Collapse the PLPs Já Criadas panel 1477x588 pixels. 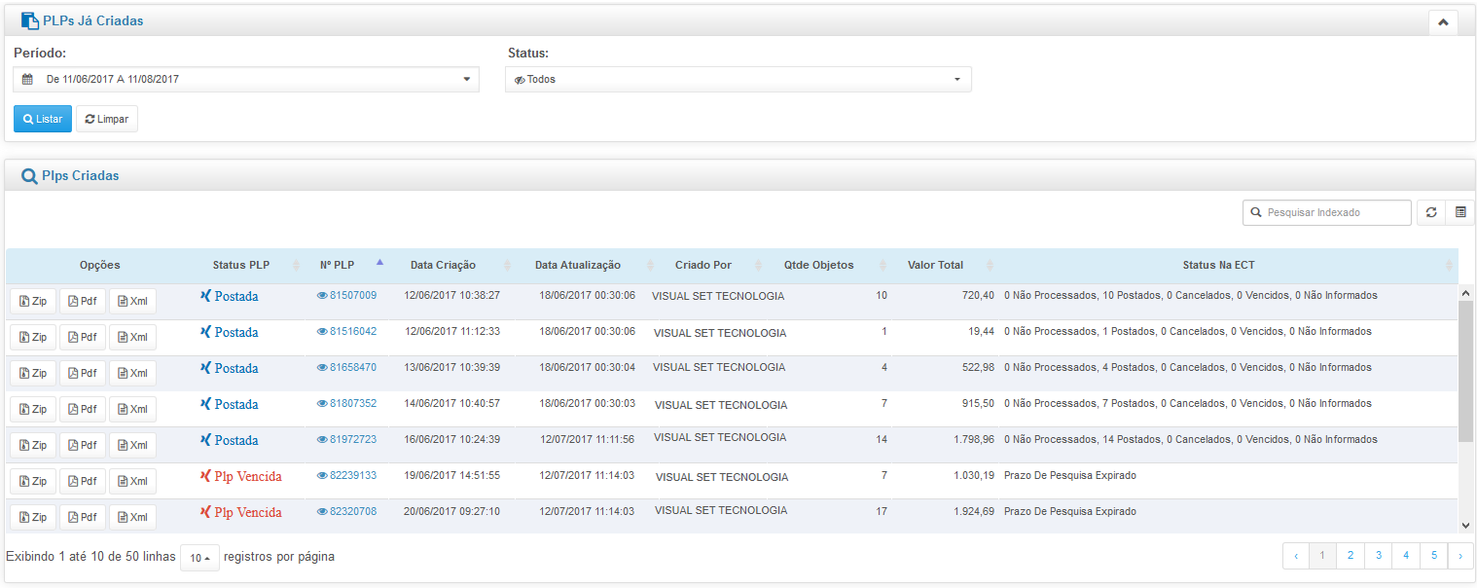[1442, 22]
